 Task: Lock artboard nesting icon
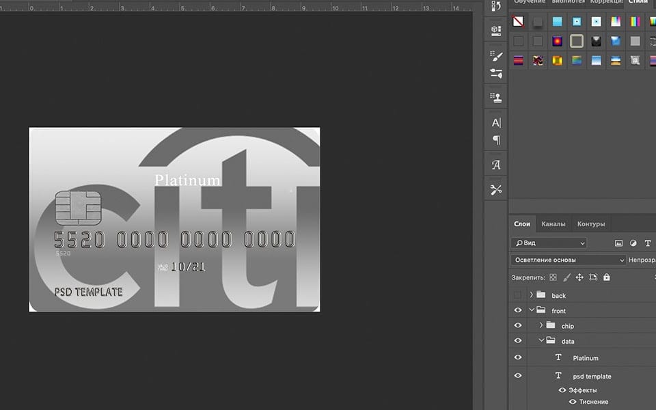click(x=593, y=277)
